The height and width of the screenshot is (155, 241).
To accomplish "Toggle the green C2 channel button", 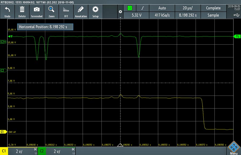I will tap(42, 151).
